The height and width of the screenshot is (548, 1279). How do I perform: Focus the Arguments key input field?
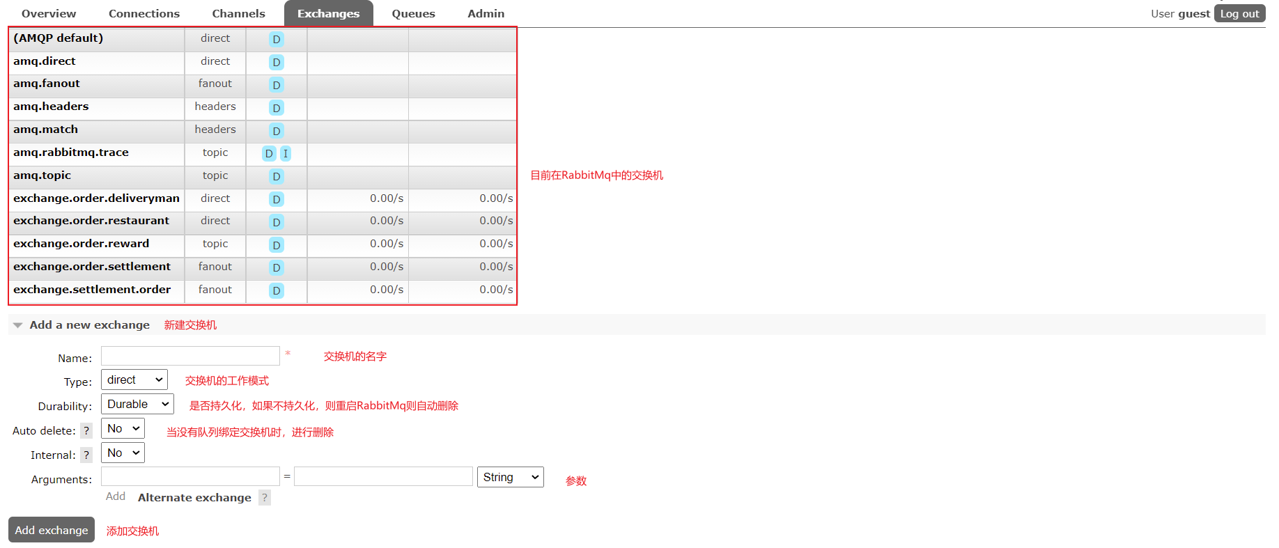(190, 476)
